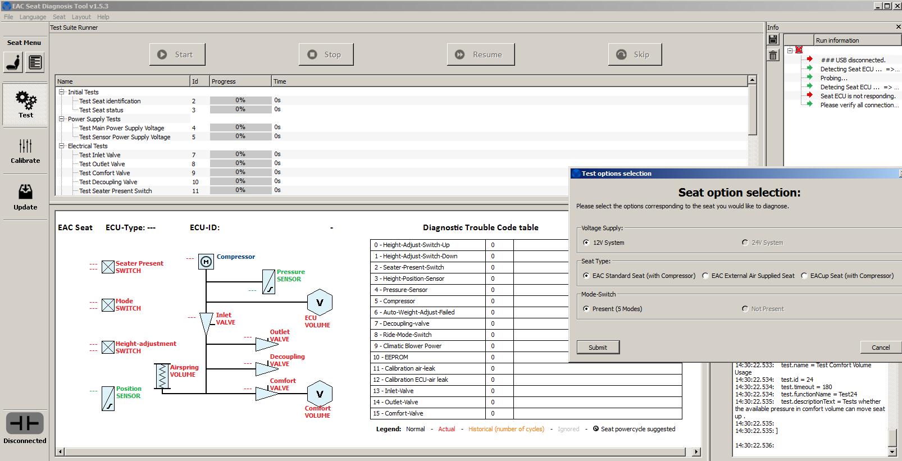Click the Decoupling valve triangle symbol

pyautogui.click(x=266, y=369)
